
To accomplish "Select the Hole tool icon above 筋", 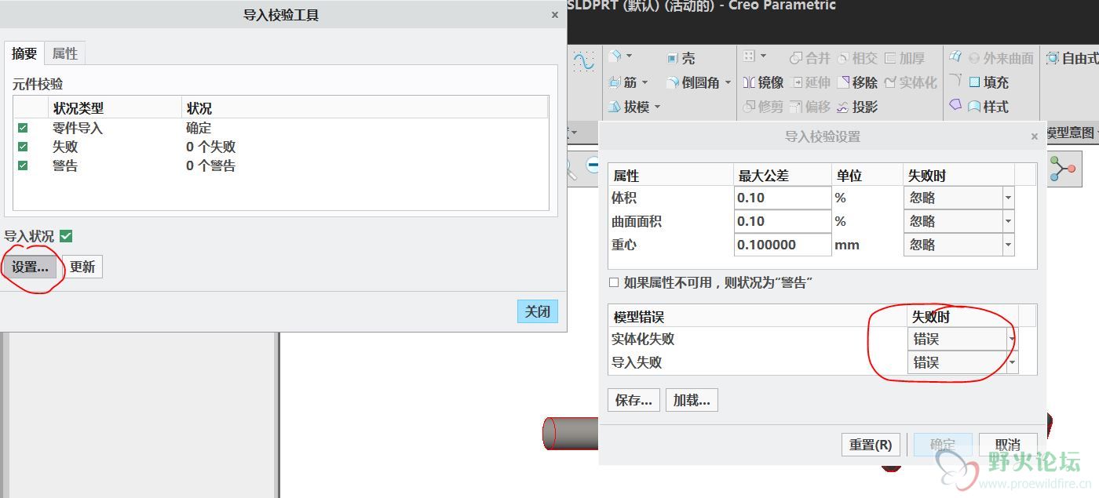I will click(615, 56).
